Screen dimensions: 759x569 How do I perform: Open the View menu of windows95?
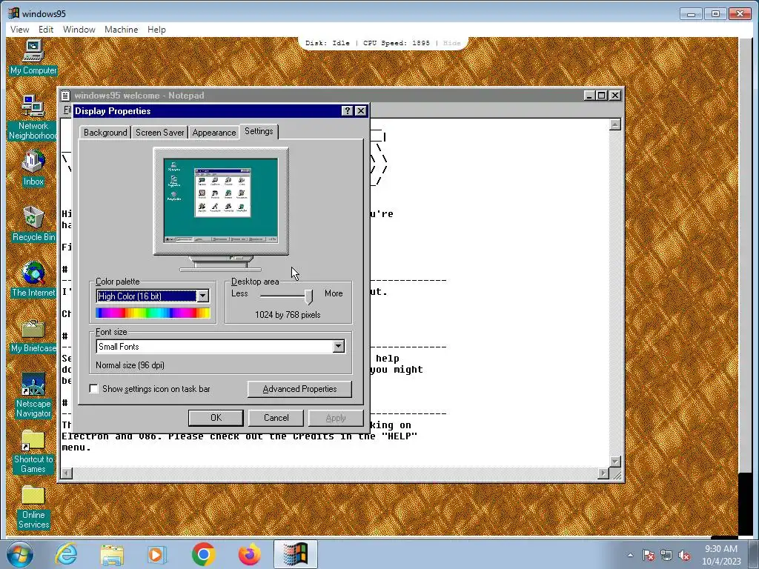click(20, 30)
